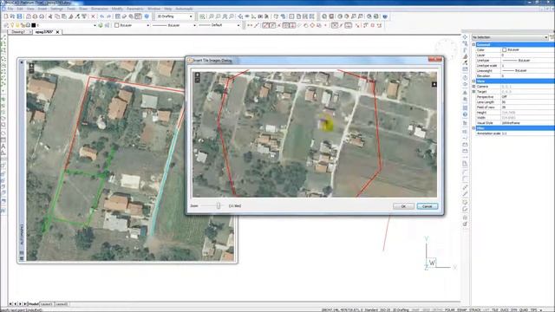
Task: Click the Visual Style property value
Action: [x=527, y=123]
